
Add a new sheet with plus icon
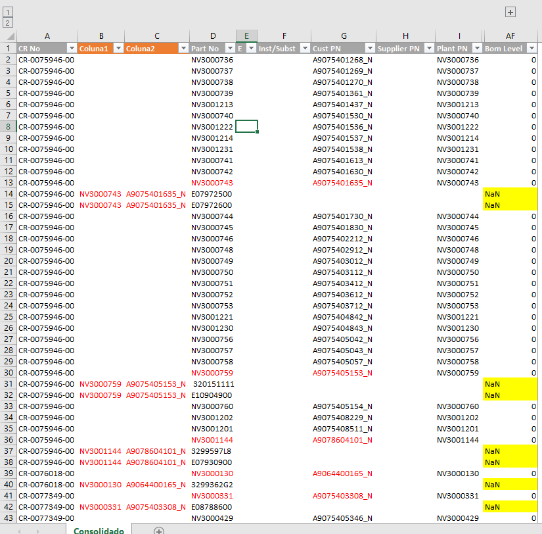(159, 531)
